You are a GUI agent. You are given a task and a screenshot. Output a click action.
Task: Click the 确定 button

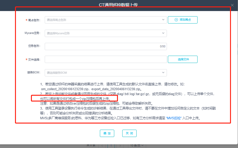pos(107,133)
